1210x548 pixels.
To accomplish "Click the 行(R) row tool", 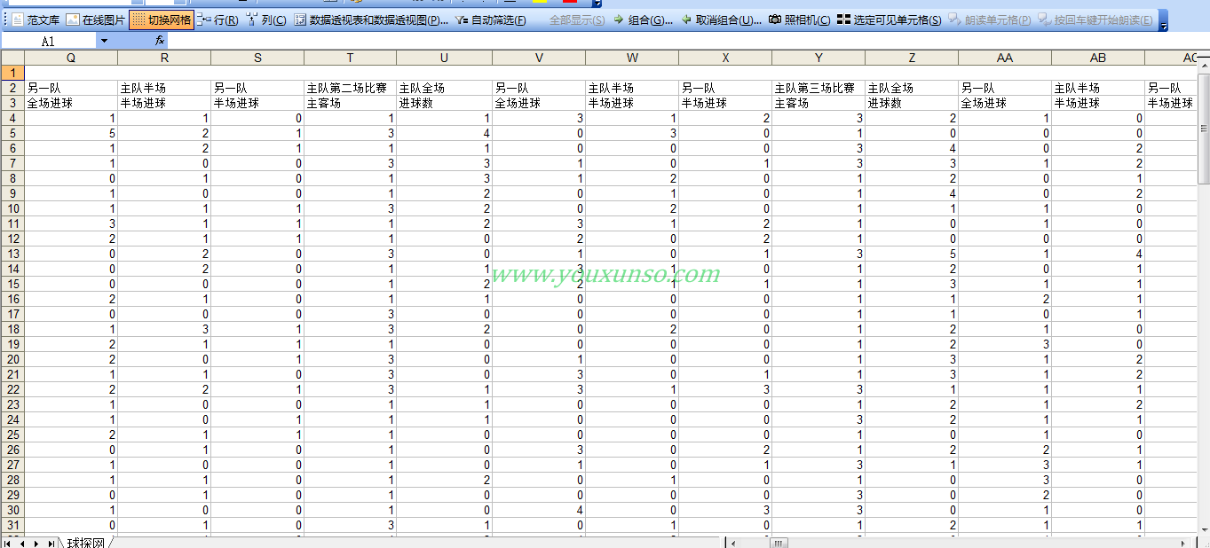I will (217, 20).
